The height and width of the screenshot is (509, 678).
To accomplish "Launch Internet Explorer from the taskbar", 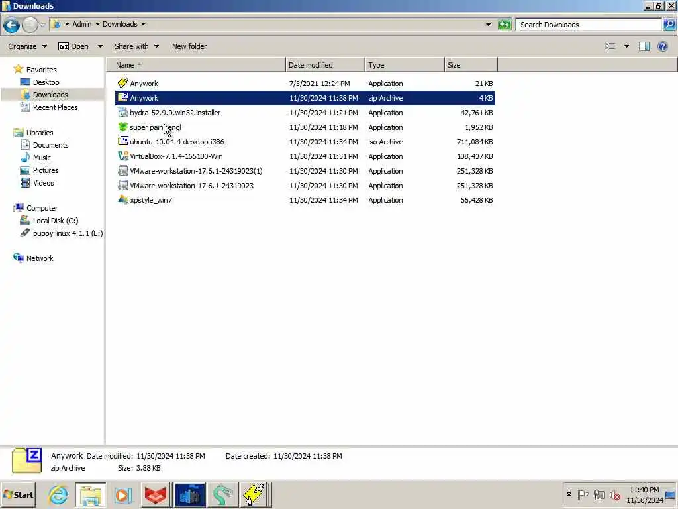I will click(x=58, y=494).
